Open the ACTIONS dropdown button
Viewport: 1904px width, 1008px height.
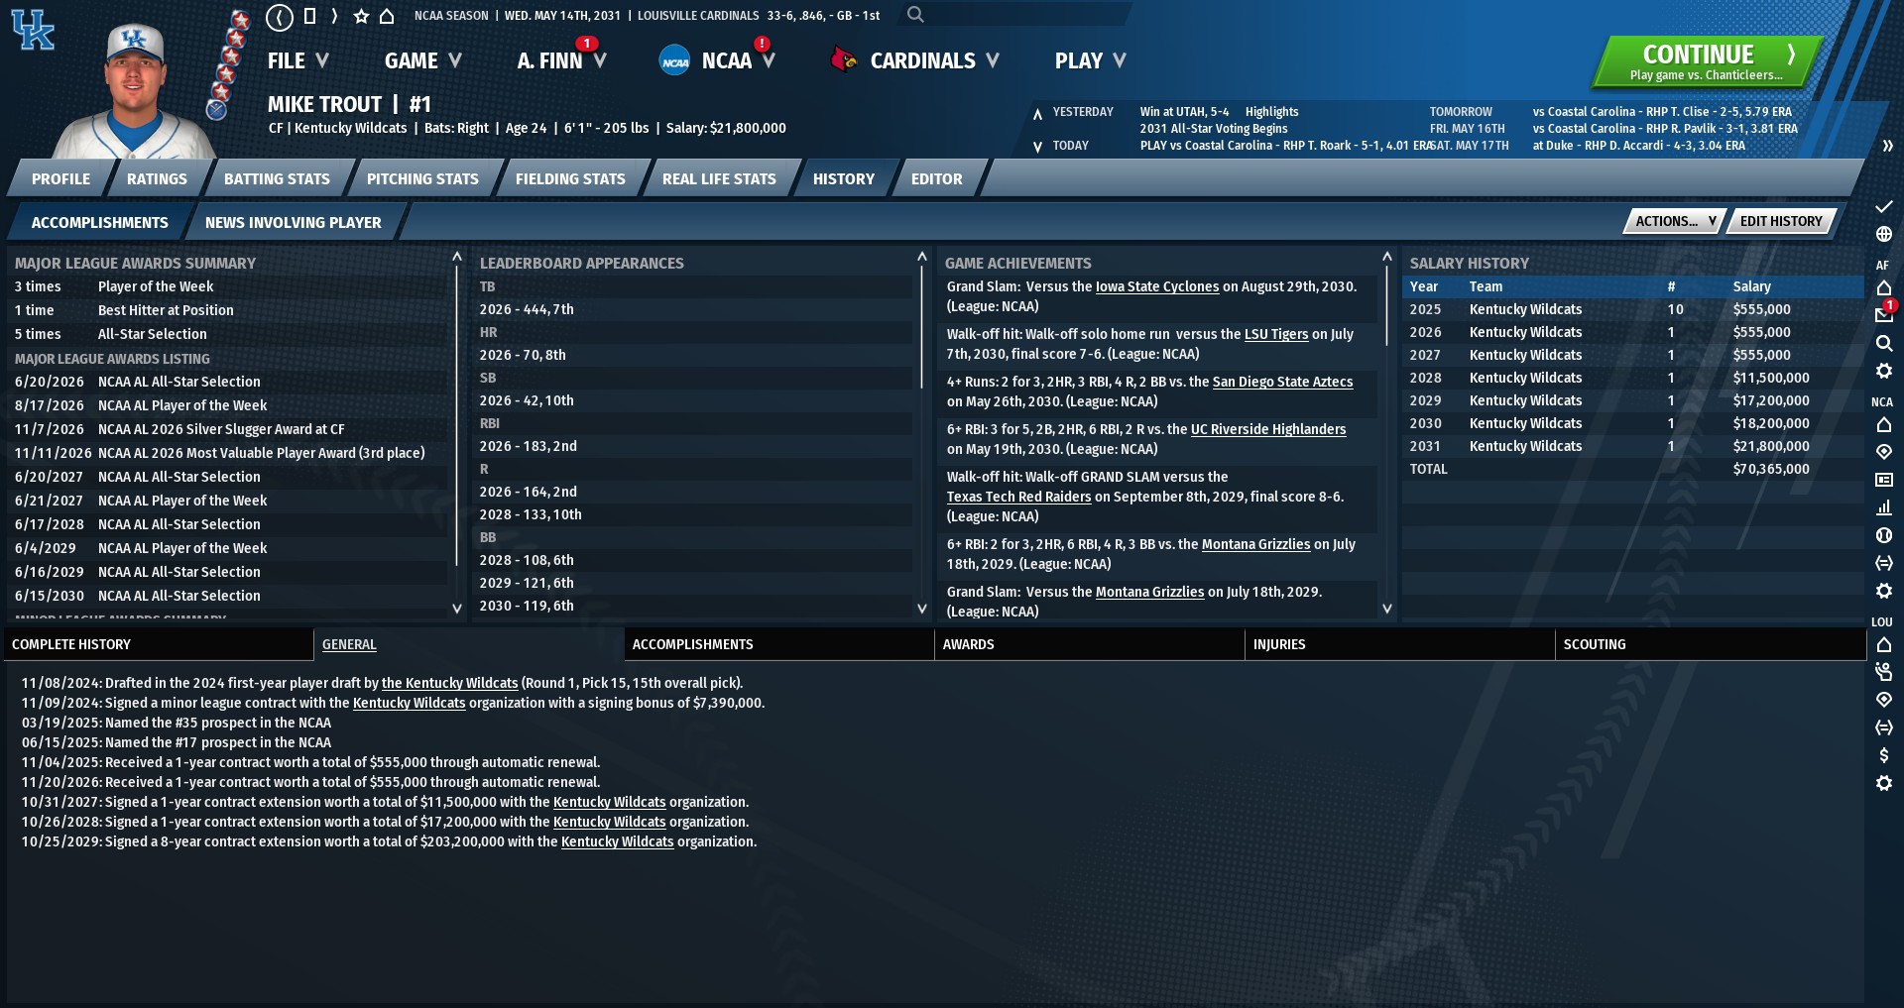pyautogui.click(x=1675, y=221)
